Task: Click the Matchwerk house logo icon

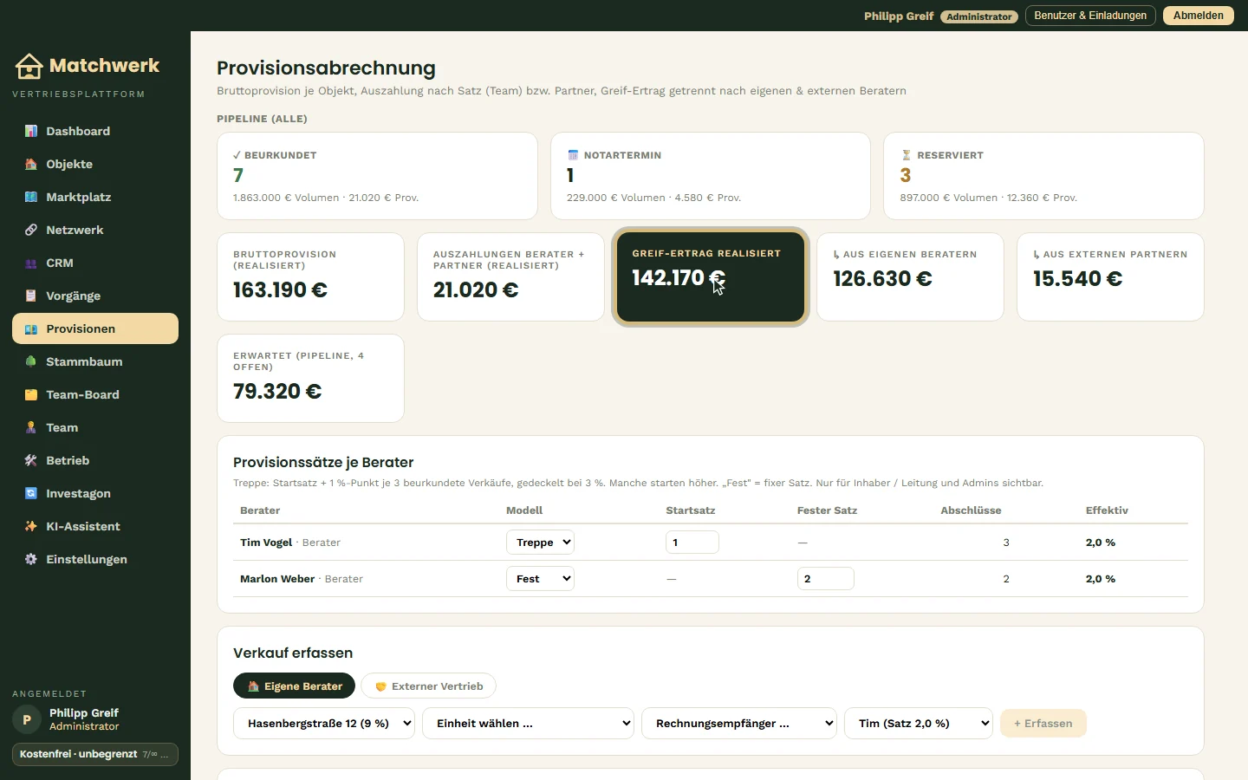Action: [x=29, y=66]
